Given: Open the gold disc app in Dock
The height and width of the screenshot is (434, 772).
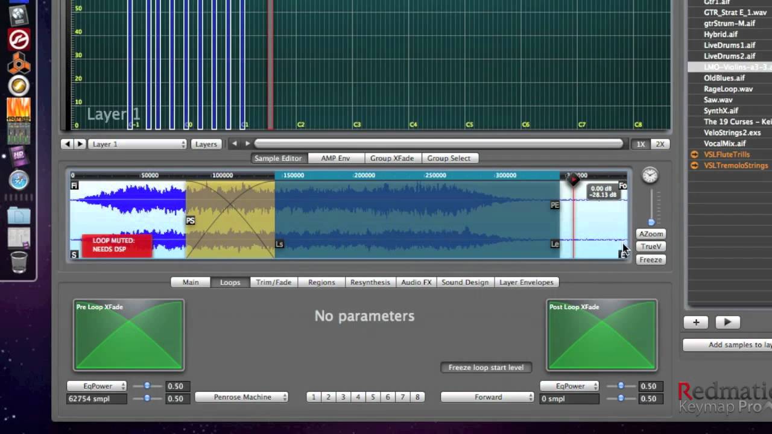Looking at the screenshot, I should tap(19, 86).
